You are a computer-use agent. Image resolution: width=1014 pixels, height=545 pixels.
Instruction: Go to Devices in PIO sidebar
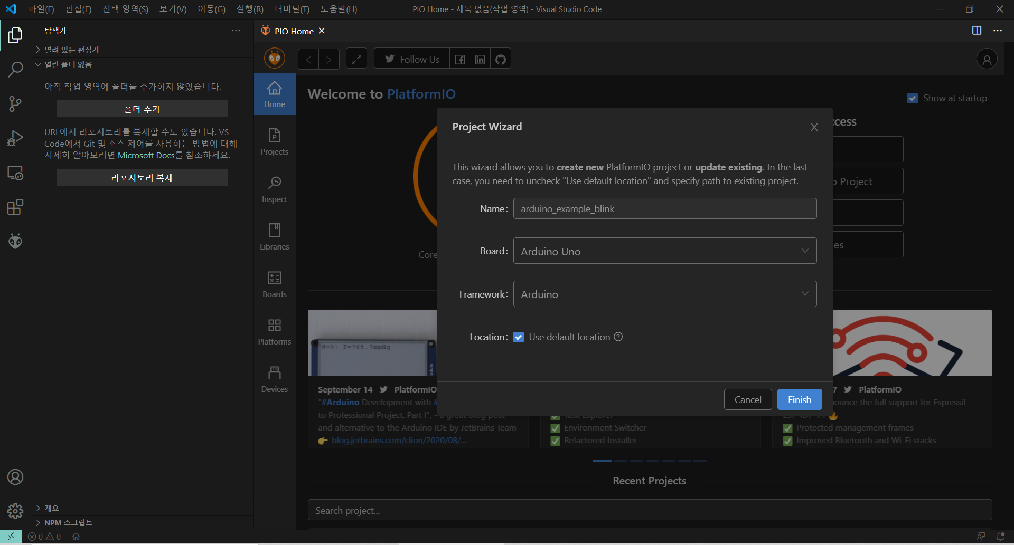click(275, 379)
